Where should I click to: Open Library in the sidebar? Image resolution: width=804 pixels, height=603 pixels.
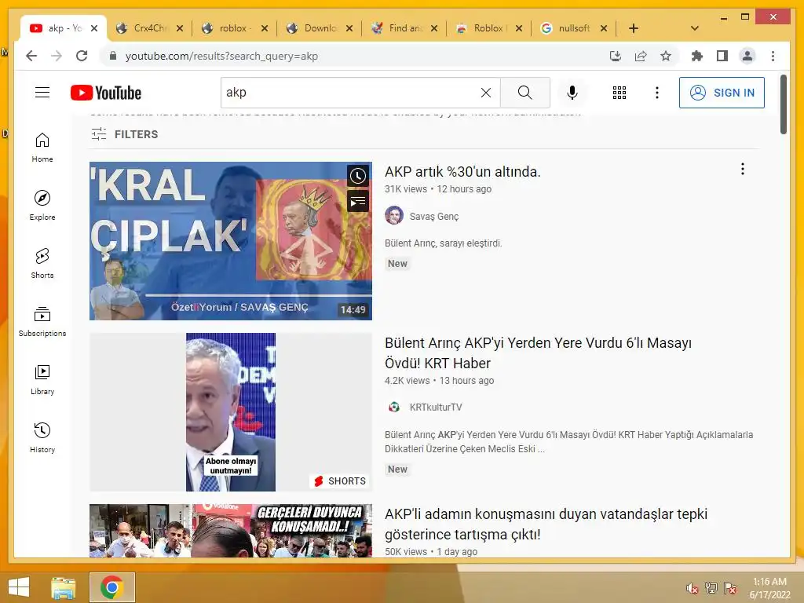point(42,379)
